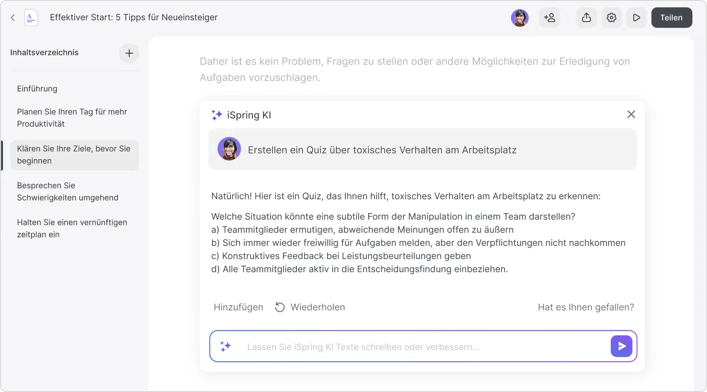
Task: Click the refresh icon beside Wiederholen
Action: (x=279, y=307)
